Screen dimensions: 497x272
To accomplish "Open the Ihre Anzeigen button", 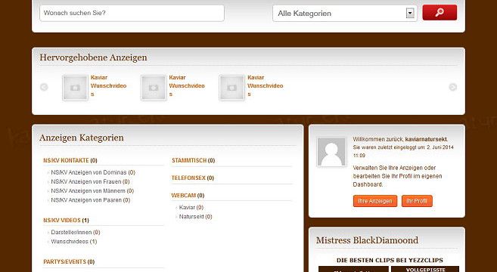I will tap(375, 201).
